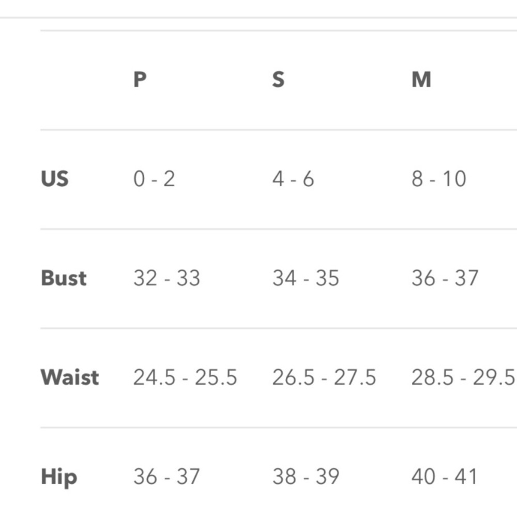
Task: Select the Waist row label
Action: (70, 377)
